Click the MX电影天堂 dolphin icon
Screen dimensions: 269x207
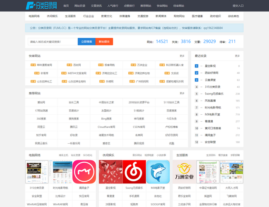(158, 172)
